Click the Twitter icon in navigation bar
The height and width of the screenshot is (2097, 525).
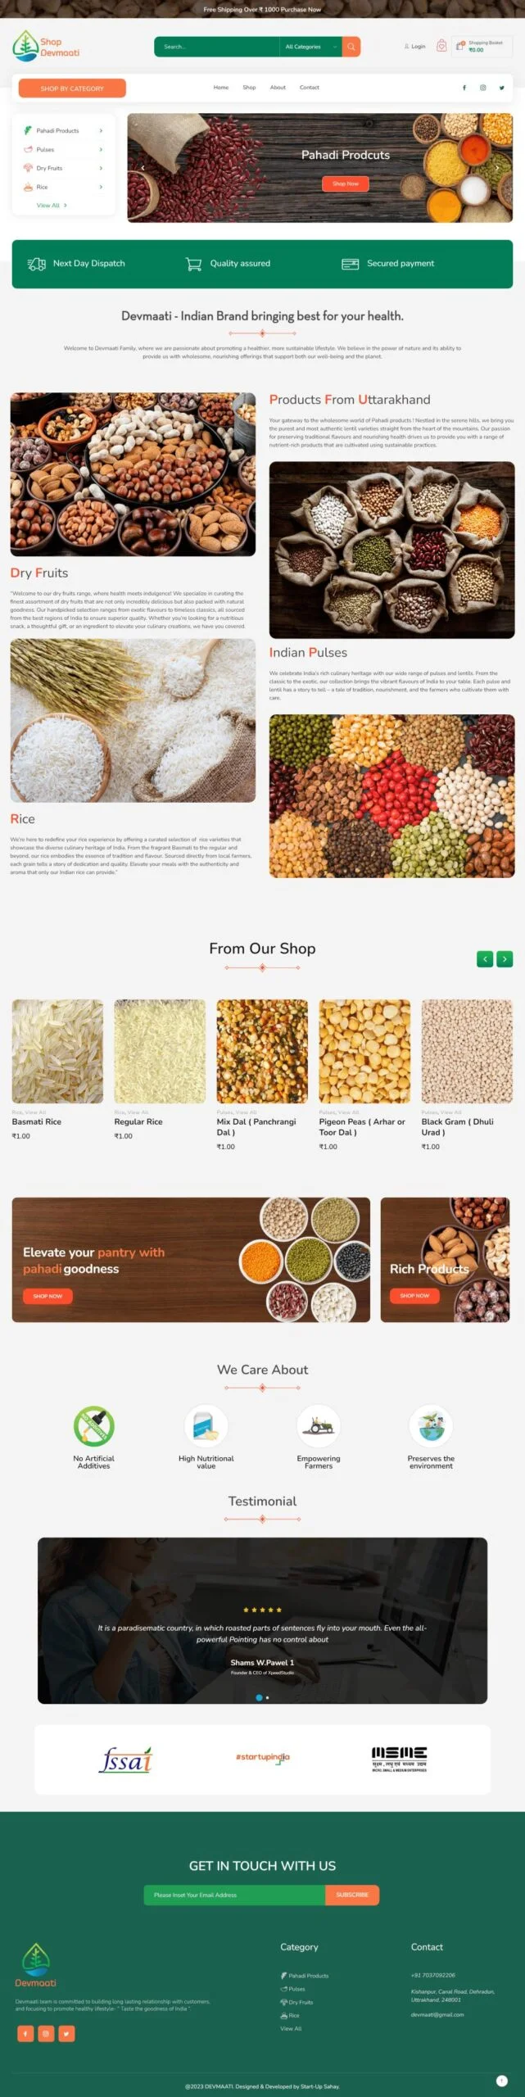(x=502, y=88)
